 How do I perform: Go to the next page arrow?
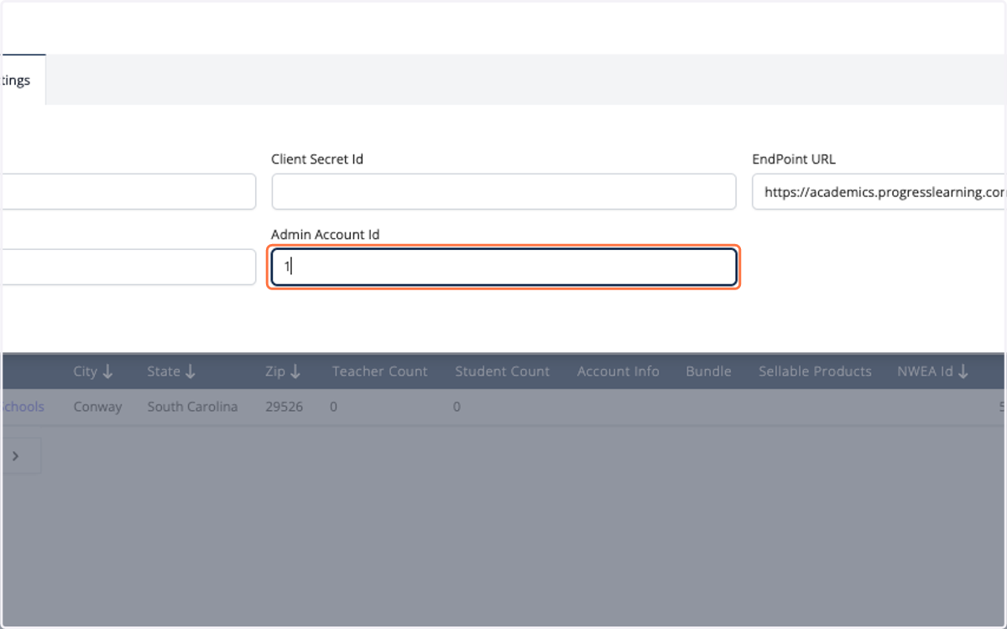16,456
